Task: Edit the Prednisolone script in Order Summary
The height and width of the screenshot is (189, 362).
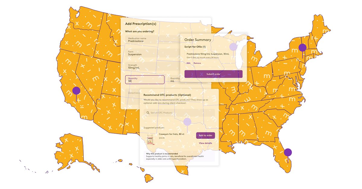Action: click(x=189, y=63)
